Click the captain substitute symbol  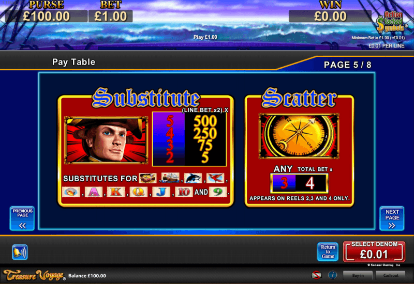(x=106, y=140)
